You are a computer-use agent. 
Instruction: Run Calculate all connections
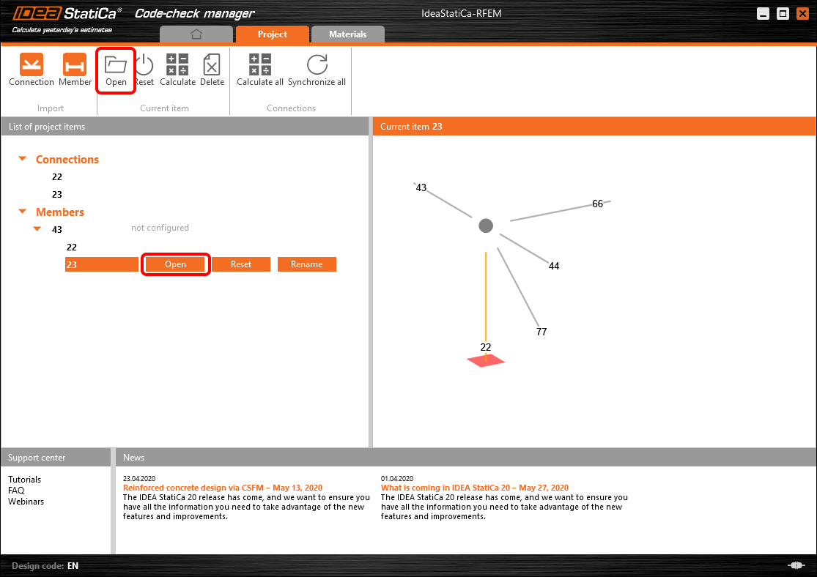tap(260, 70)
